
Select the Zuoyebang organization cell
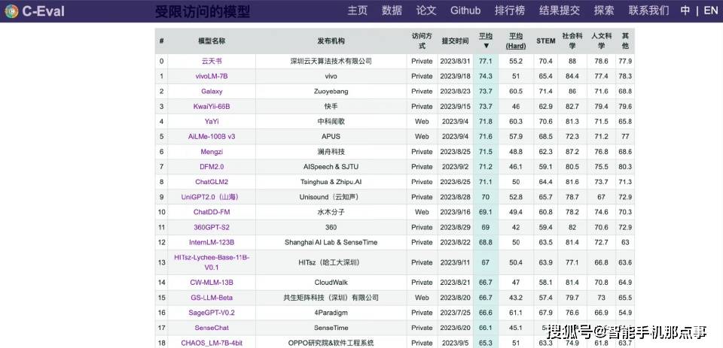[331, 92]
